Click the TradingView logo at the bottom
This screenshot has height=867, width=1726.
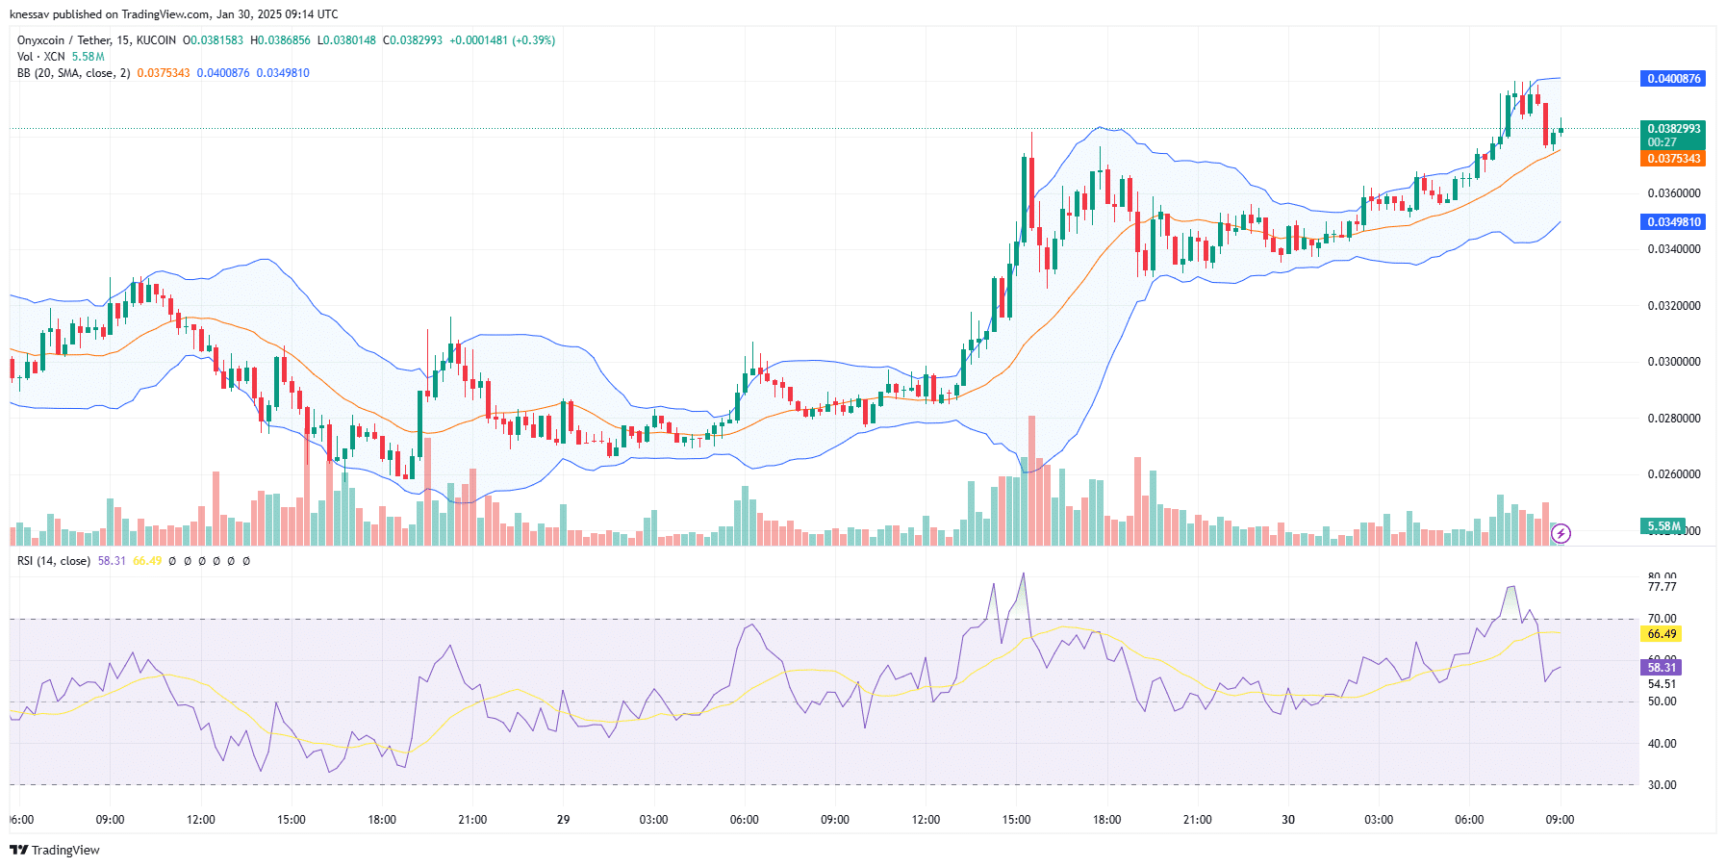55,850
